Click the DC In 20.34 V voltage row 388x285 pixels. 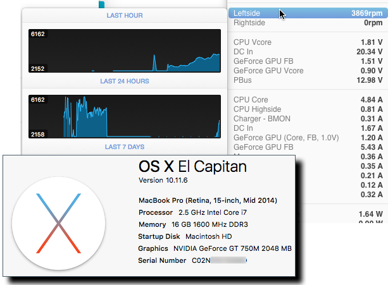(x=308, y=52)
